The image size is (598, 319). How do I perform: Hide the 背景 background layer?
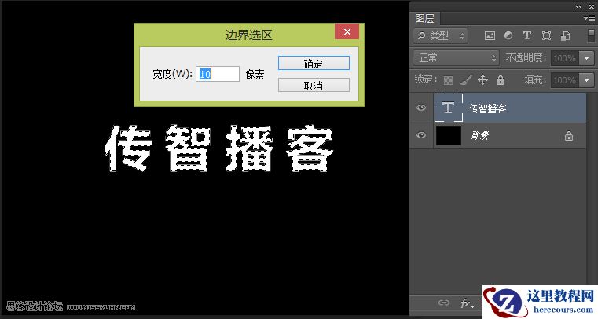click(x=421, y=135)
